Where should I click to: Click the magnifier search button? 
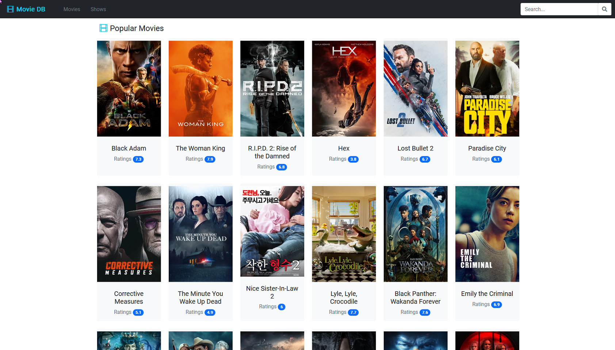pyautogui.click(x=604, y=9)
